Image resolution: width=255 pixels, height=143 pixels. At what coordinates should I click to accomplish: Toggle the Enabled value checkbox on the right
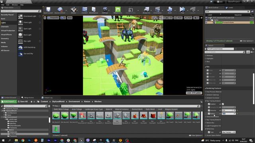223,104
